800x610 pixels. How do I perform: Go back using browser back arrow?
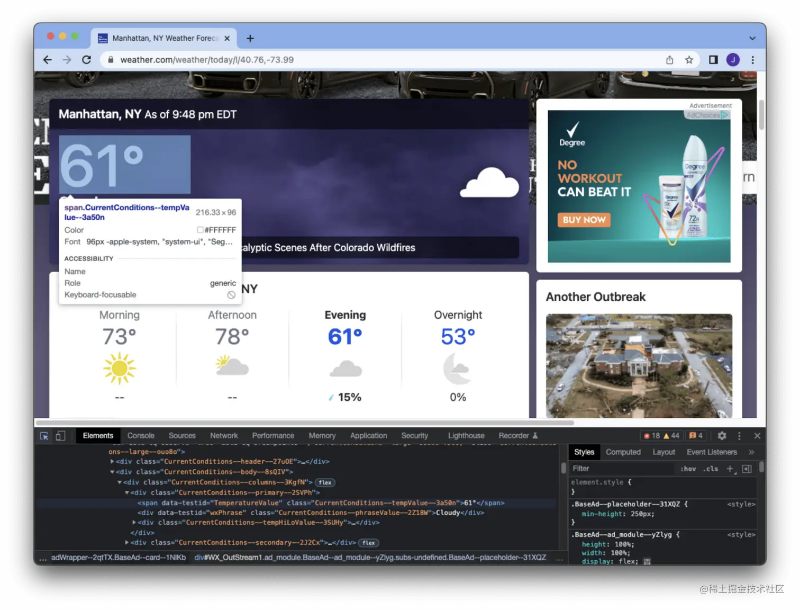point(48,60)
